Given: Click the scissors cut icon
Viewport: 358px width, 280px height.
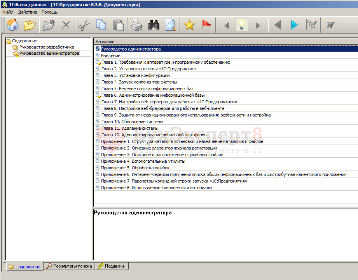Looking at the screenshot, I should [x=84, y=25].
